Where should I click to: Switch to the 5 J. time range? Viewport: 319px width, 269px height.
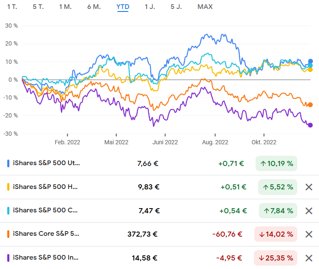175,7
